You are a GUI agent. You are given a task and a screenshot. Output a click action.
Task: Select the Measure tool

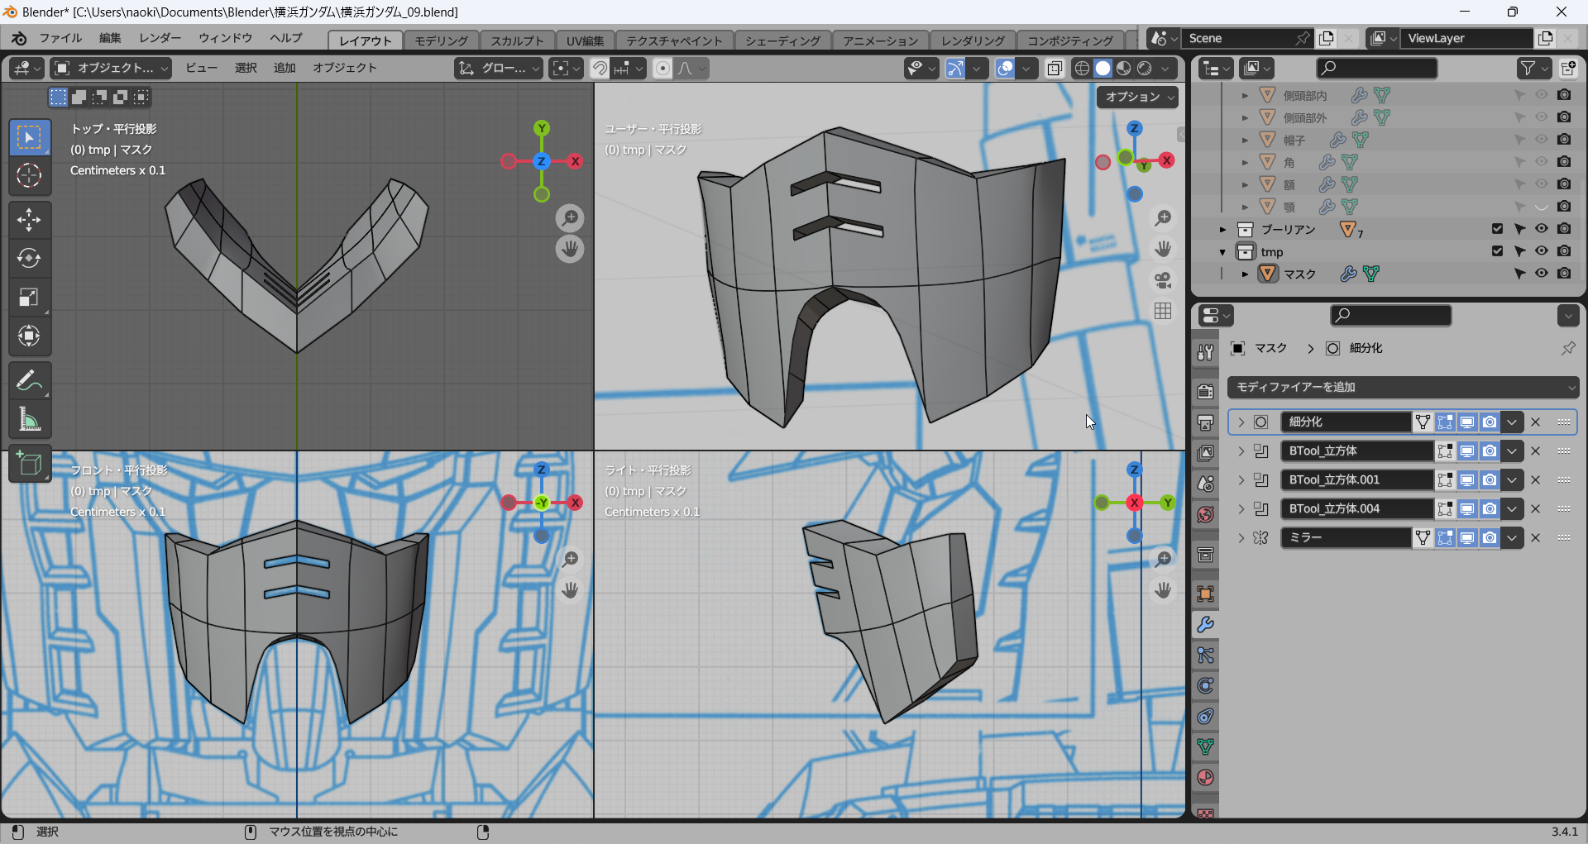tap(29, 420)
